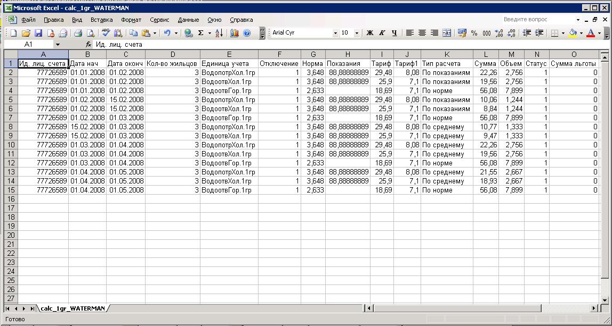Open the Формат menu
The image size is (612, 326).
[131, 20]
